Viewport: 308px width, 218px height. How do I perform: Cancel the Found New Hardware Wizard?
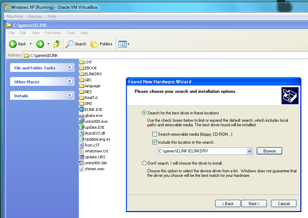pyautogui.click(x=284, y=204)
